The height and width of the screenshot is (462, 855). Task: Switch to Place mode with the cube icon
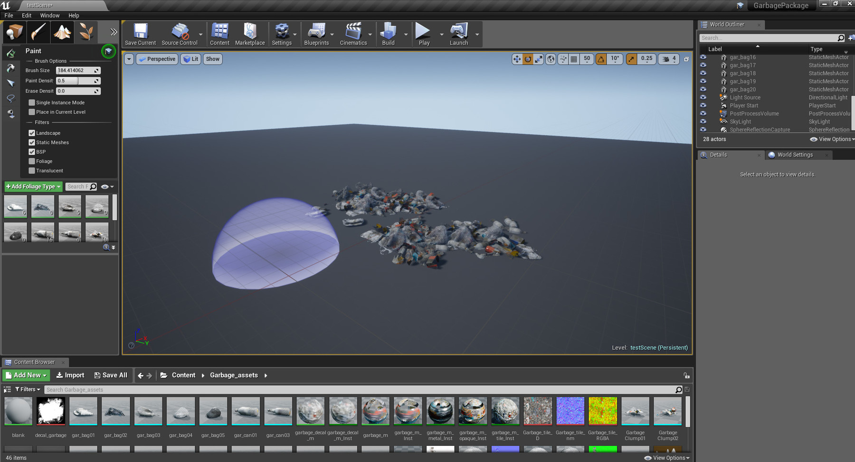[x=14, y=32]
